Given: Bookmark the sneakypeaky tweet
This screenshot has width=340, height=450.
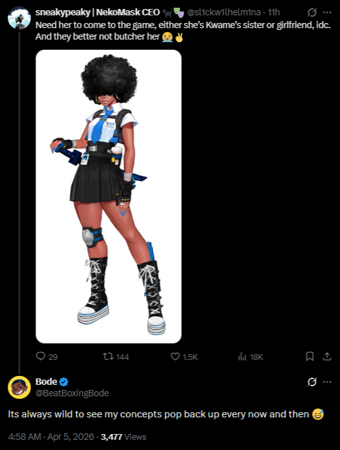Looking at the screenshot, I should tap(309, 357).
